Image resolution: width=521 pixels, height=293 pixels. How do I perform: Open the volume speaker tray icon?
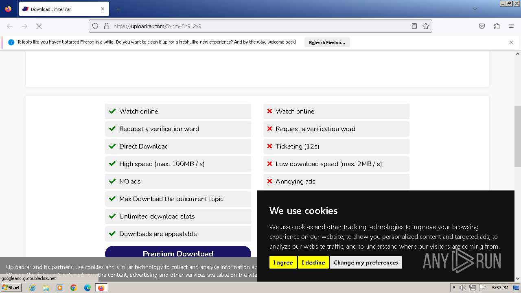463,288
